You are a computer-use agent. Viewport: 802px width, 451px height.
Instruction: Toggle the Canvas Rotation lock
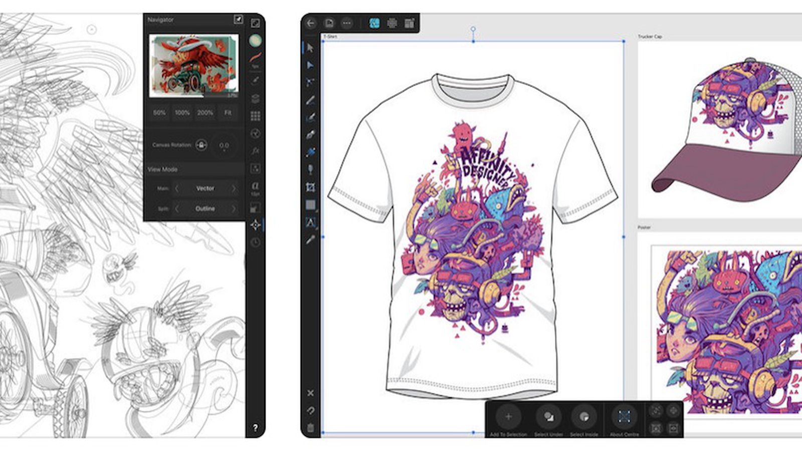coord(200,144)
